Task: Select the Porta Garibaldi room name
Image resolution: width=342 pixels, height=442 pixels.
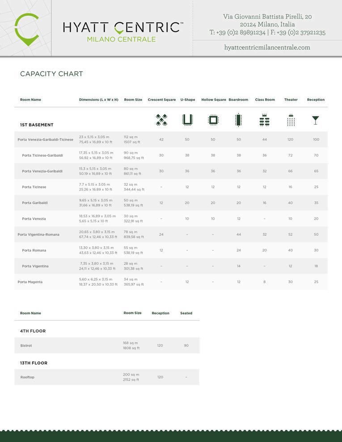Action: 35,203
